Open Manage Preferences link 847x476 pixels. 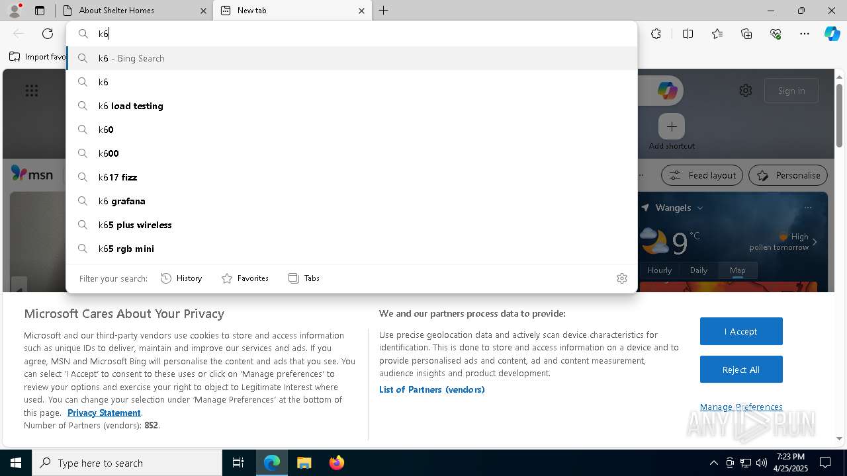click(741, 407)
